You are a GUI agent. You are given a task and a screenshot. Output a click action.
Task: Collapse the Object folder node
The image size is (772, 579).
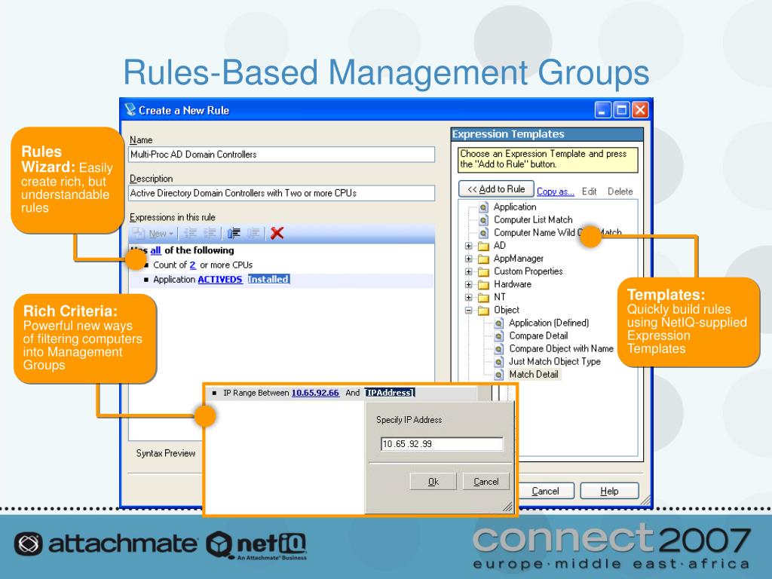point(469,310)
